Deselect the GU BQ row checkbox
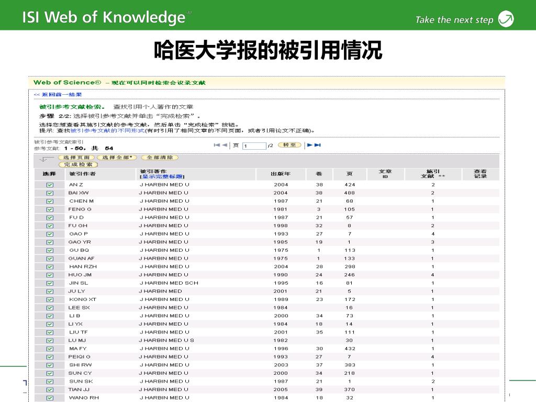The height and width of the screenshot is (402, 536). (x=50, y=251)
